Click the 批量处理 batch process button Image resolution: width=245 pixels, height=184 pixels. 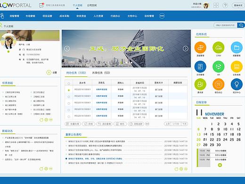(x=73, y=124)
